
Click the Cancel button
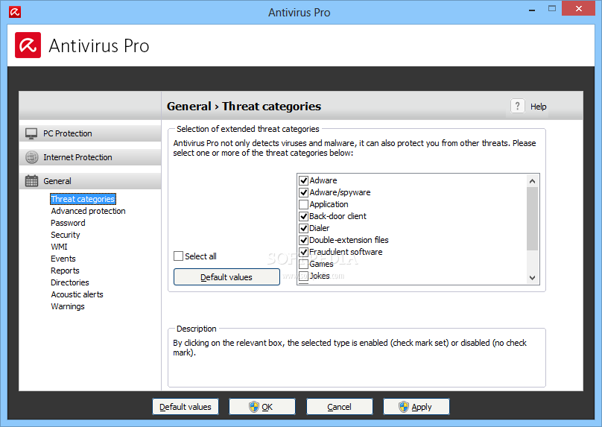pos(340,407)
